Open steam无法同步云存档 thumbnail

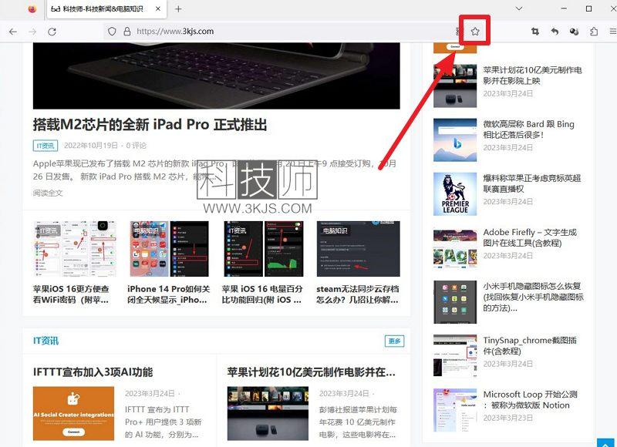click(x=358, y=249)
